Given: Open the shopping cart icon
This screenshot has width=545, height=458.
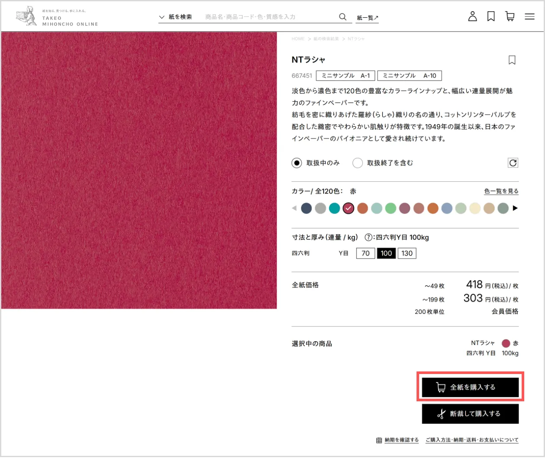Looking at the screenshot, I should click(510, 16).
